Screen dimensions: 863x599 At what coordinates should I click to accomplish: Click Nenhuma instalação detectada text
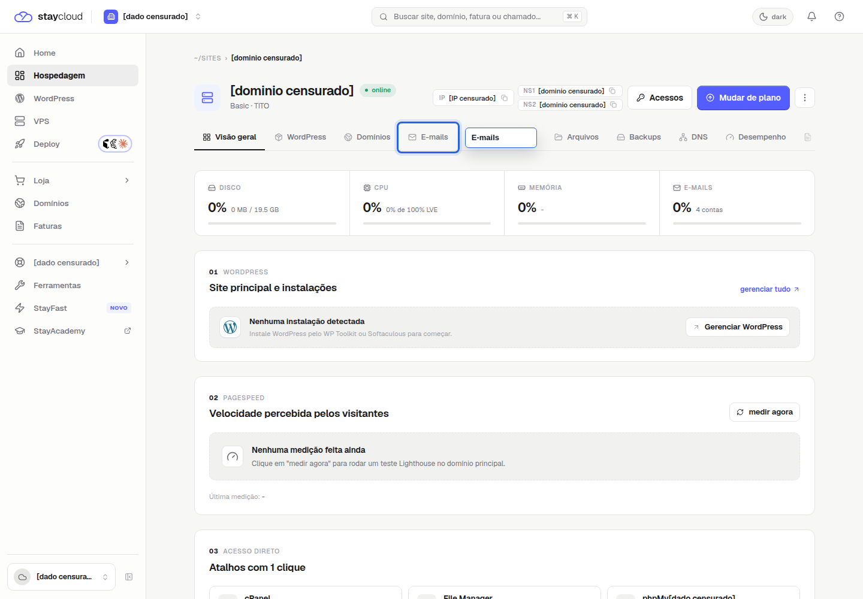pyautogui.click(x=307, y=322)
